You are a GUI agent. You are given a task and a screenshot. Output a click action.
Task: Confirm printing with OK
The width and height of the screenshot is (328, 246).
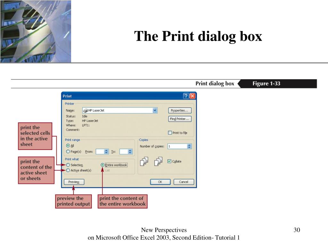pos(160,182)
